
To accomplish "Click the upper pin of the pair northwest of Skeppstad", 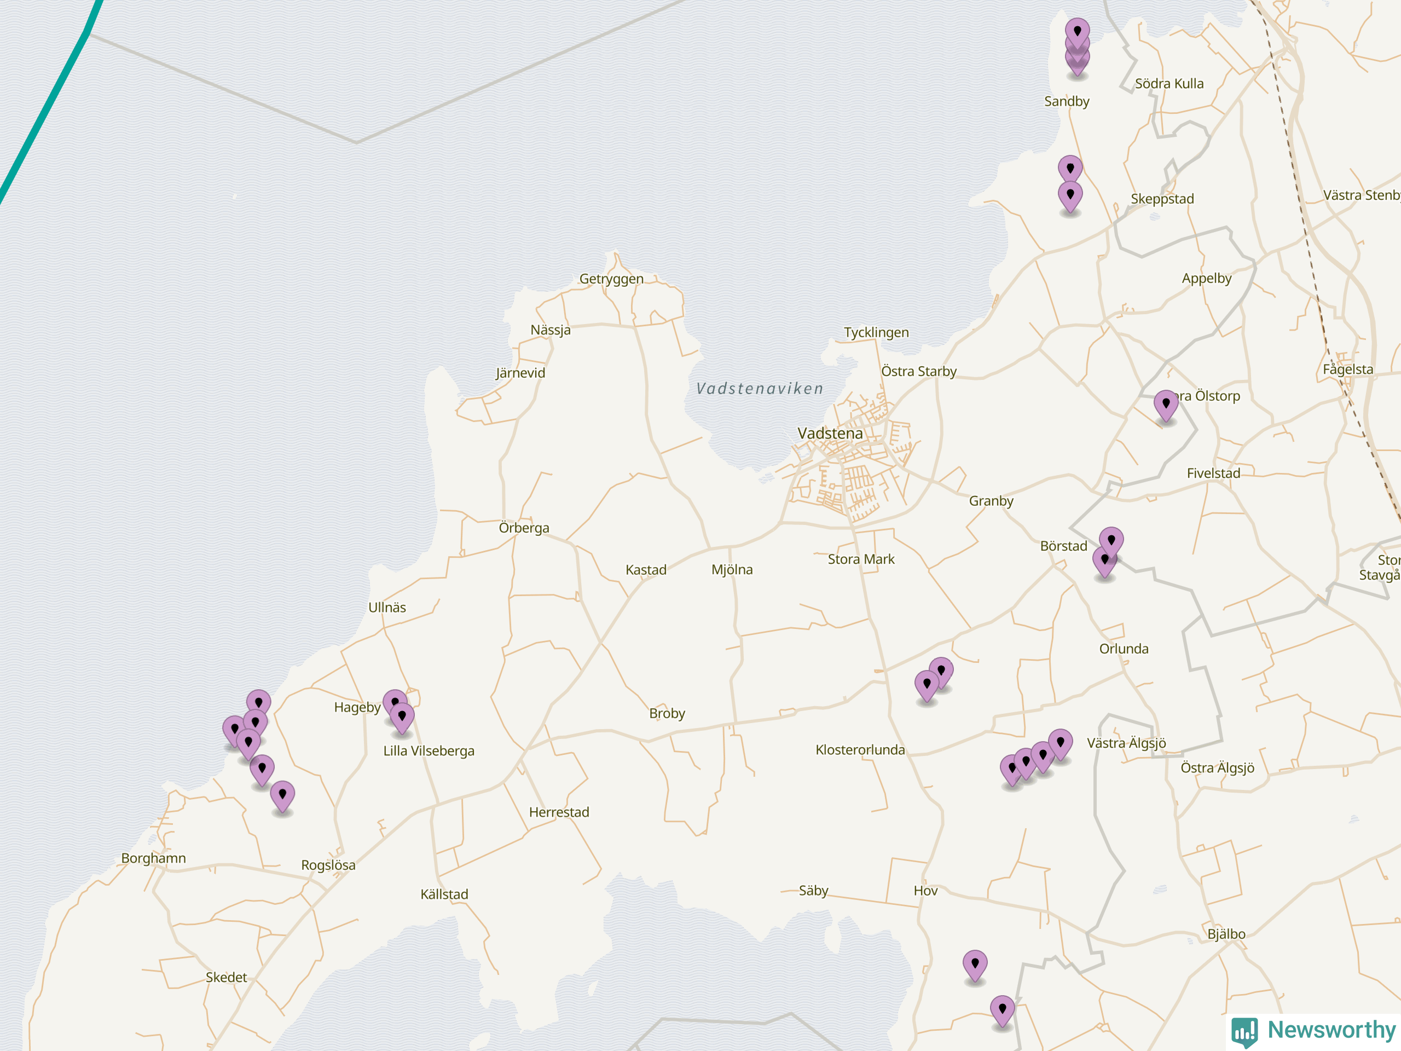I will click(1070, 169).
